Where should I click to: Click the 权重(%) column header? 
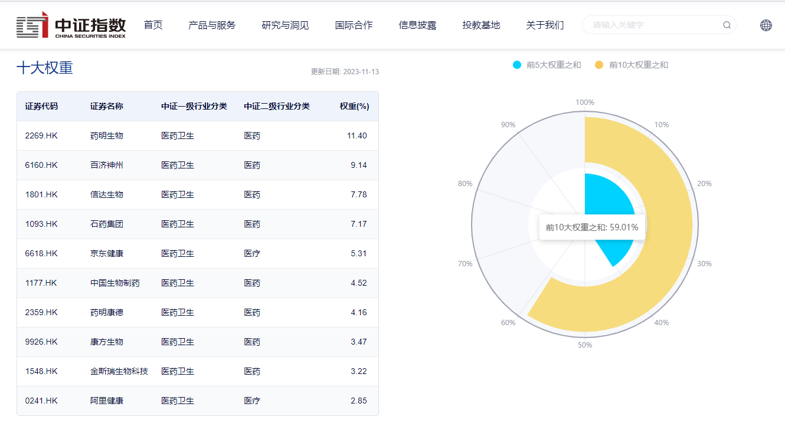354,107
